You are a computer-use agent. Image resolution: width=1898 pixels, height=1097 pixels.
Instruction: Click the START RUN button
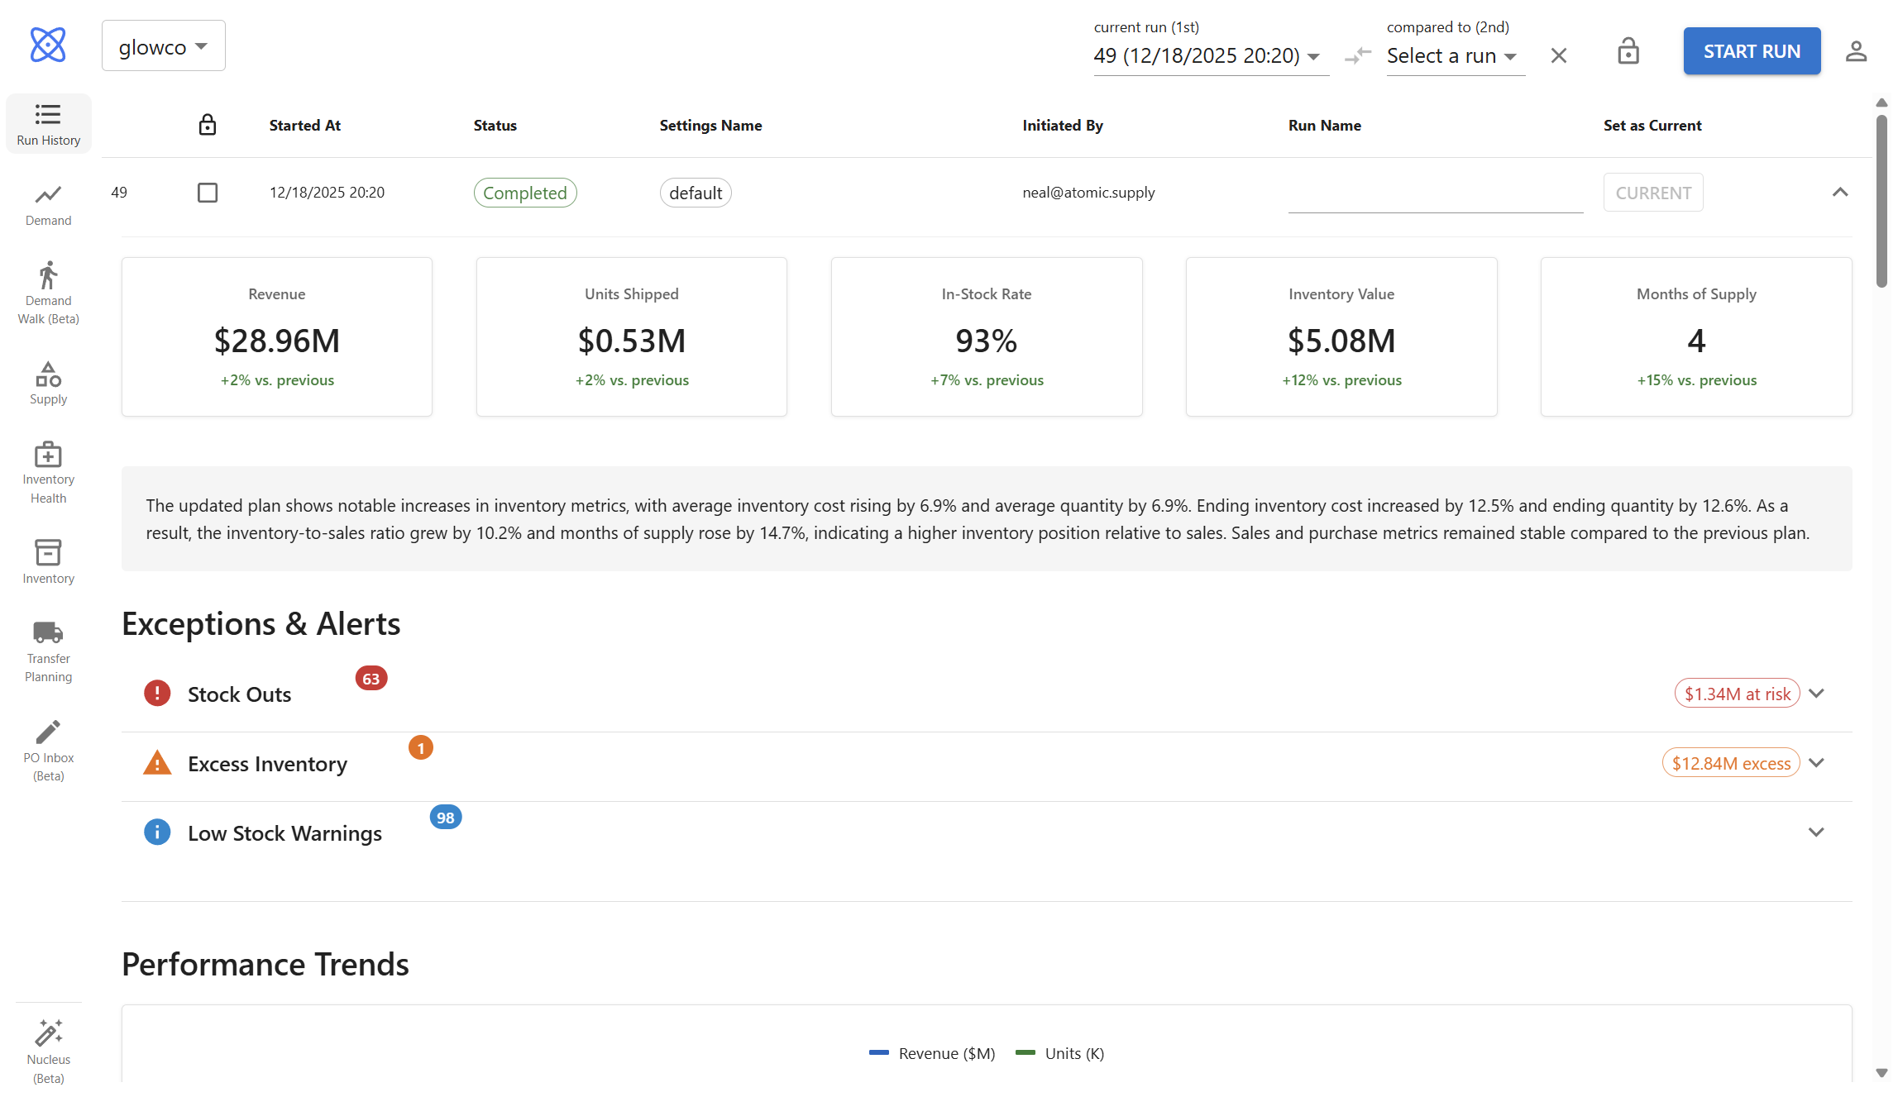pos(1752,50)
